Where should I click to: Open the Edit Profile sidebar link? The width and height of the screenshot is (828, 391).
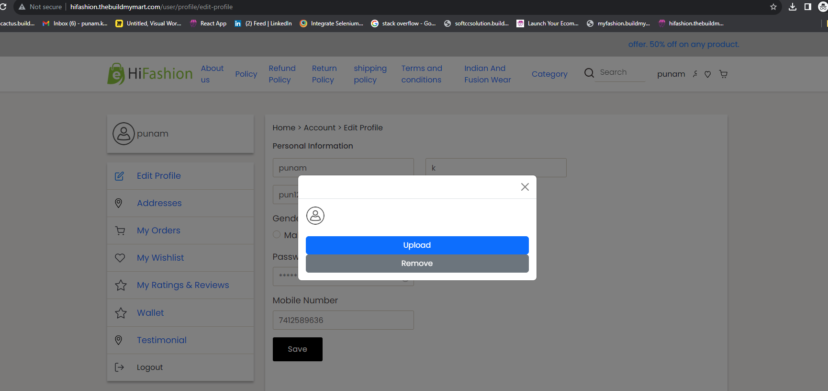(x=159, y=176)
